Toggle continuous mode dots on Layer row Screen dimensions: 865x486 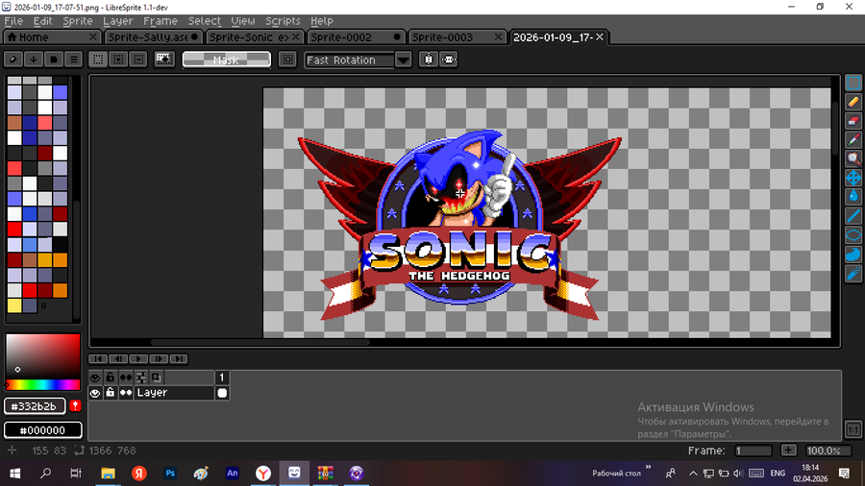(126, 393)
